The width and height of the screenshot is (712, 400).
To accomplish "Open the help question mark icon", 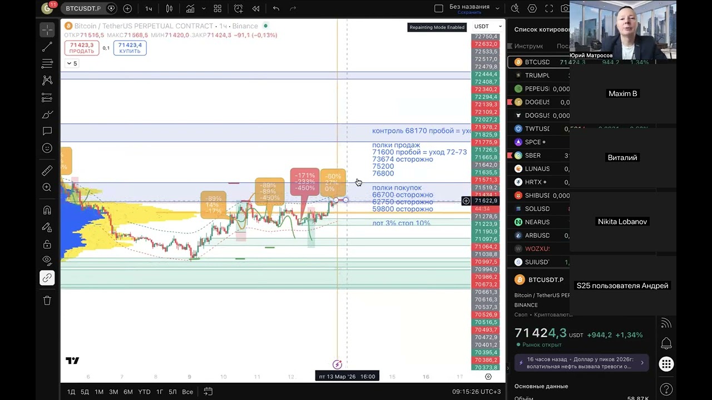I will click(666, 389).
